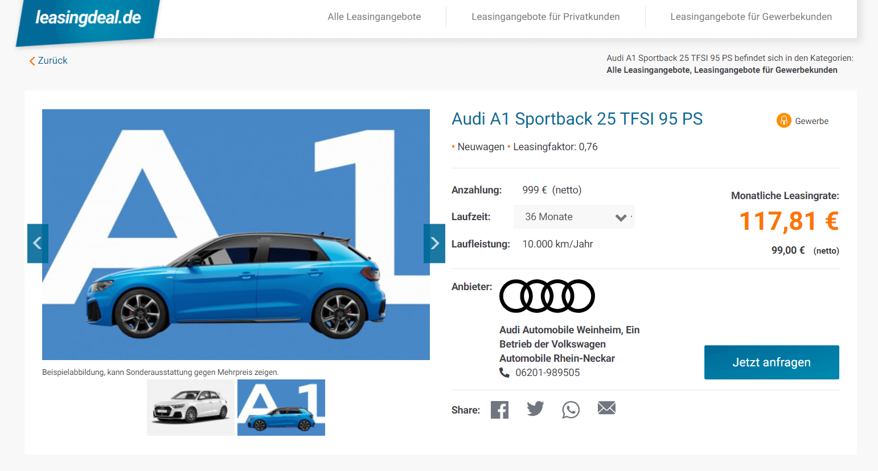Open the Alle Leasingangebote category link in breadcrumb
The height and width of the screenshot is (471, 878).
648,70
